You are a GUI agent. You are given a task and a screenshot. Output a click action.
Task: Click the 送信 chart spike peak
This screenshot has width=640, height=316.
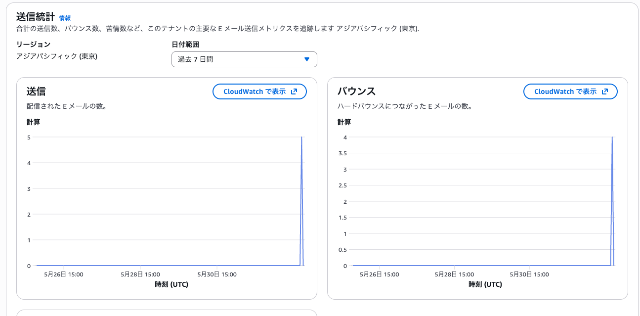(x=301, y=137)
